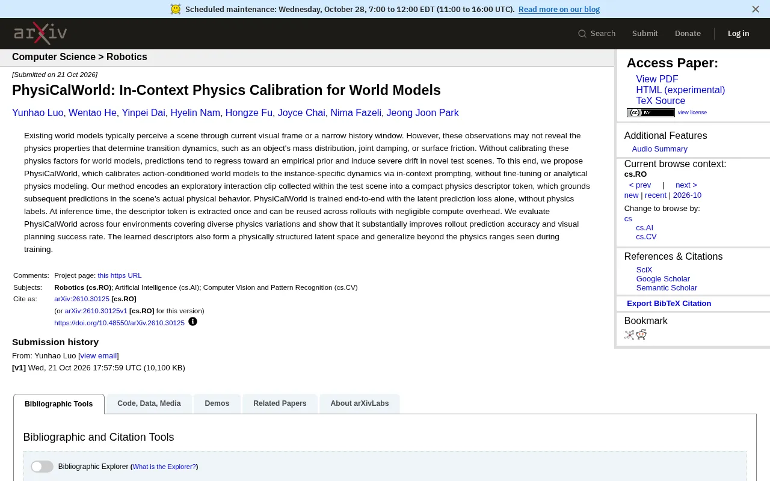Go to the next paper with next >
The width and height of the screenshot is (770, 481).
pyautogui.click(x=686, y=185)
